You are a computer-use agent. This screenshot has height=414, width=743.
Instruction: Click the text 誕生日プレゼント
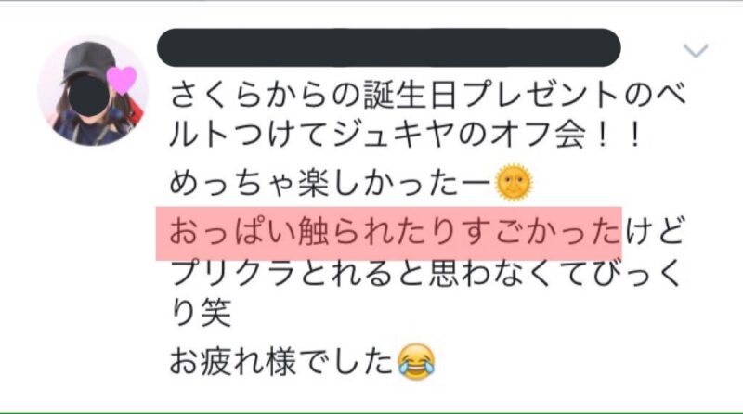(492, 95)
